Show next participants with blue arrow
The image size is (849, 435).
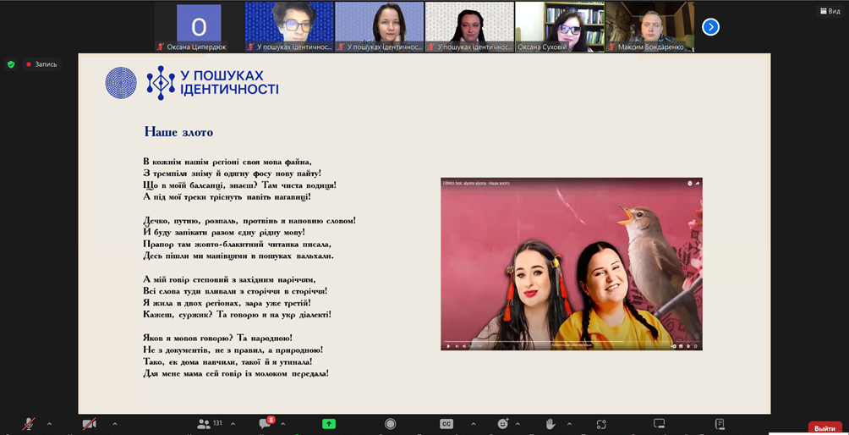(x=710, y=27)
